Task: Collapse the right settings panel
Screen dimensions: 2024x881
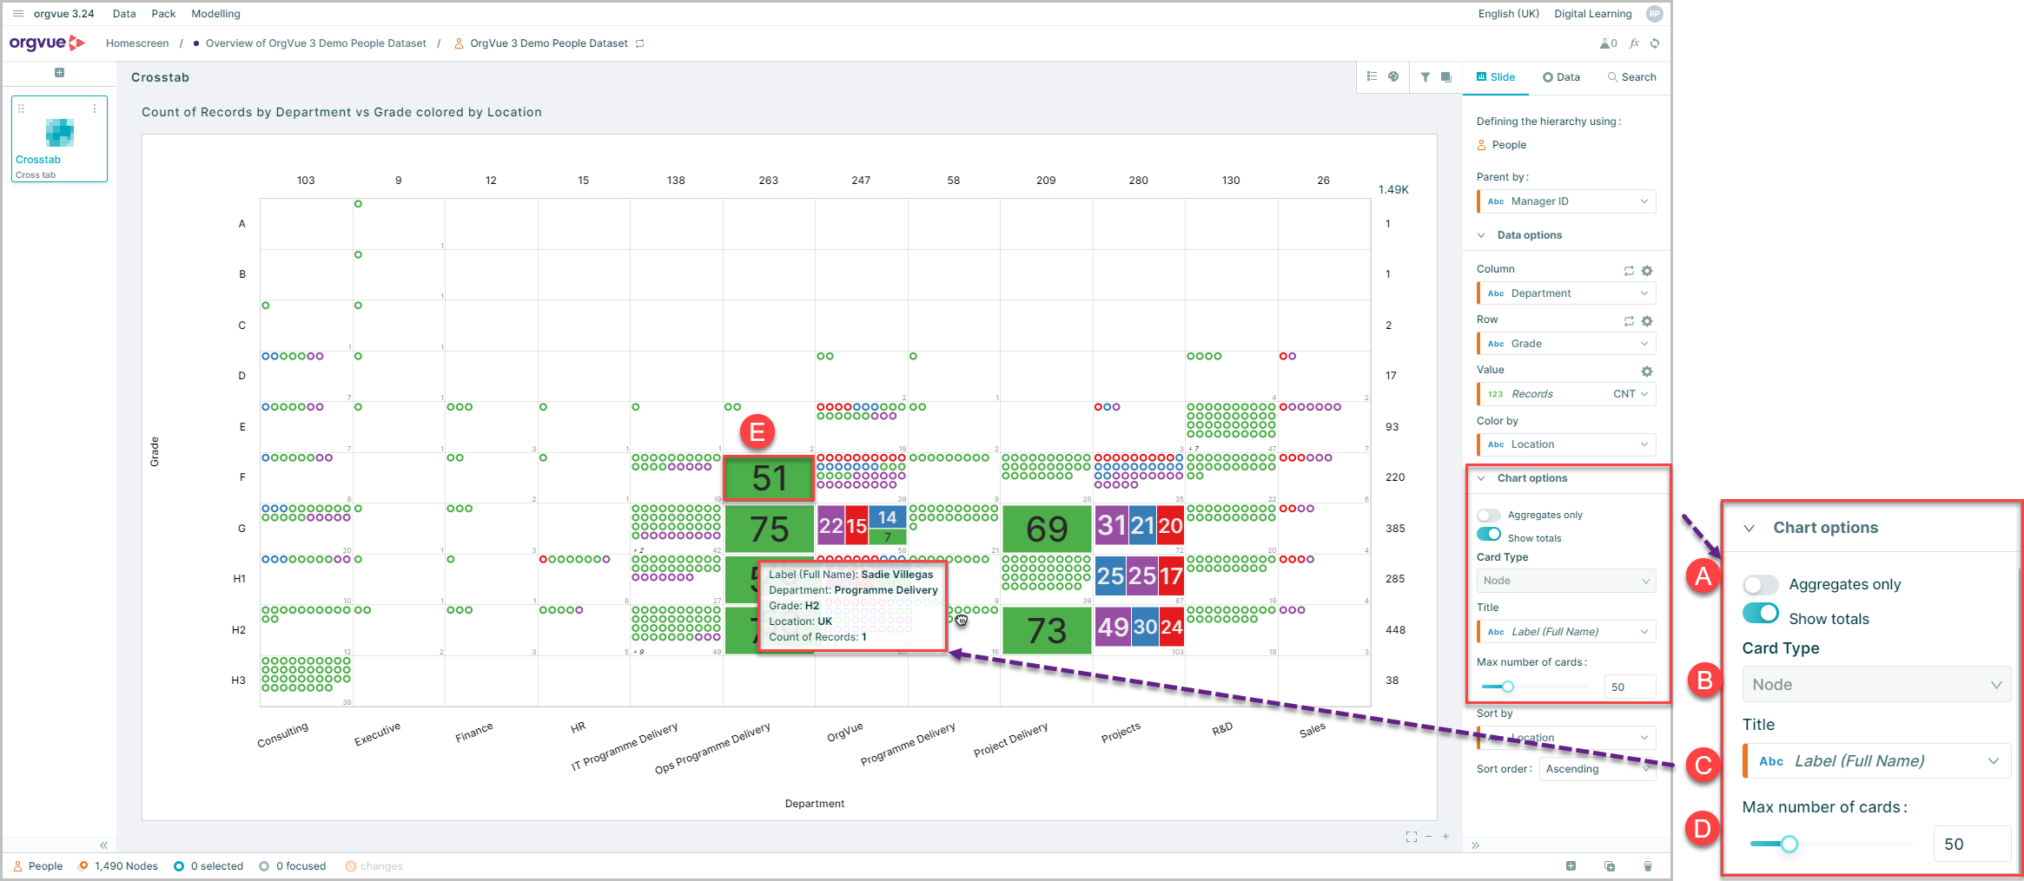Action: [1475, 845]
